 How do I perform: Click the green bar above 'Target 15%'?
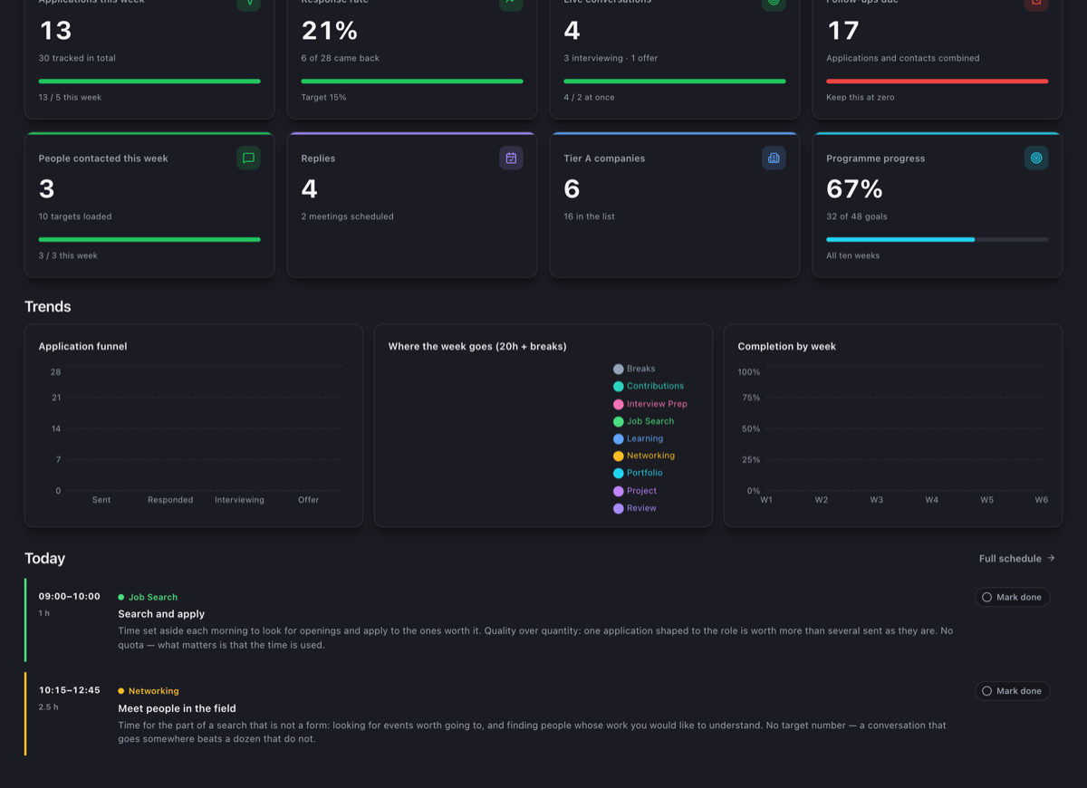coord(412,81)
